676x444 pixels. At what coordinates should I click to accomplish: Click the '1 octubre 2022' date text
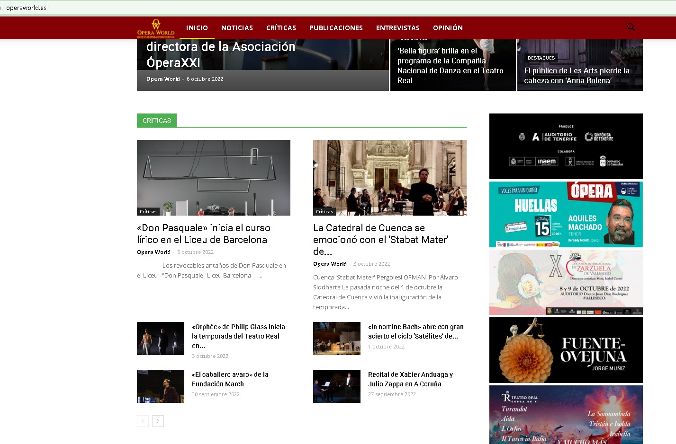[x=386, y=347]
